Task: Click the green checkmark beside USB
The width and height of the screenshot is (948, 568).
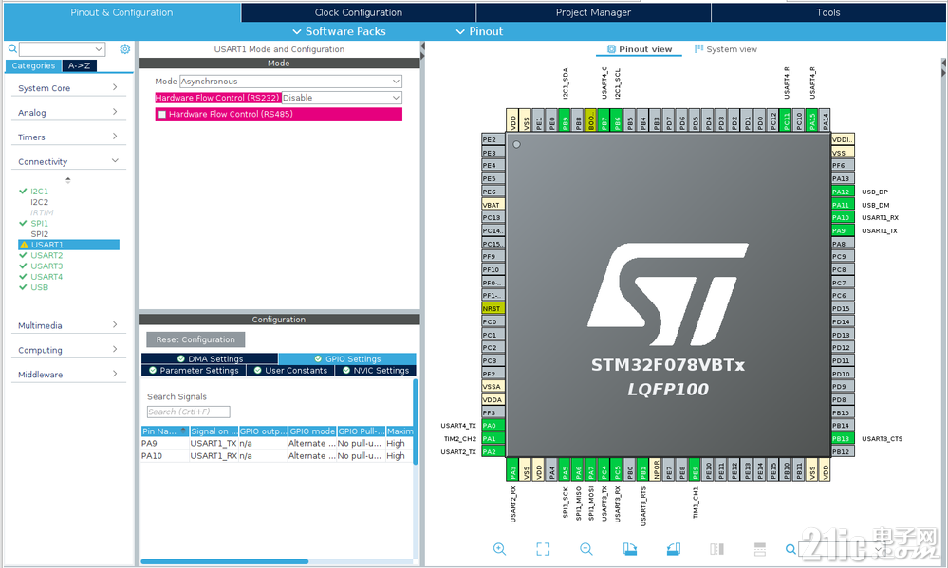Action: click(x=23, y=287)
